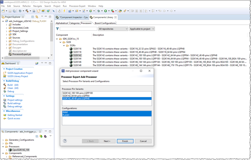Collapse the SDK_S32K1xx_15 tree node
The image size is (251, 160).
coord(57,39)
